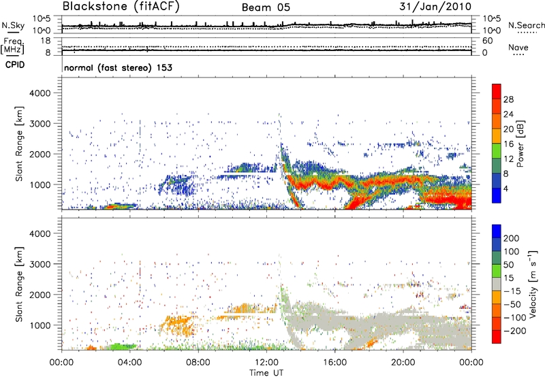The width and height of the screenshot is (545, 377).
Task: Click the blue top of velocity colorbar
Action: coord(497,231)
